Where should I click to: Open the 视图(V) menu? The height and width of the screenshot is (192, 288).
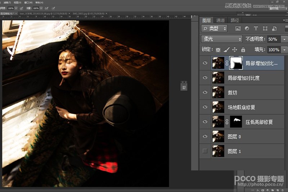(18, 3)
